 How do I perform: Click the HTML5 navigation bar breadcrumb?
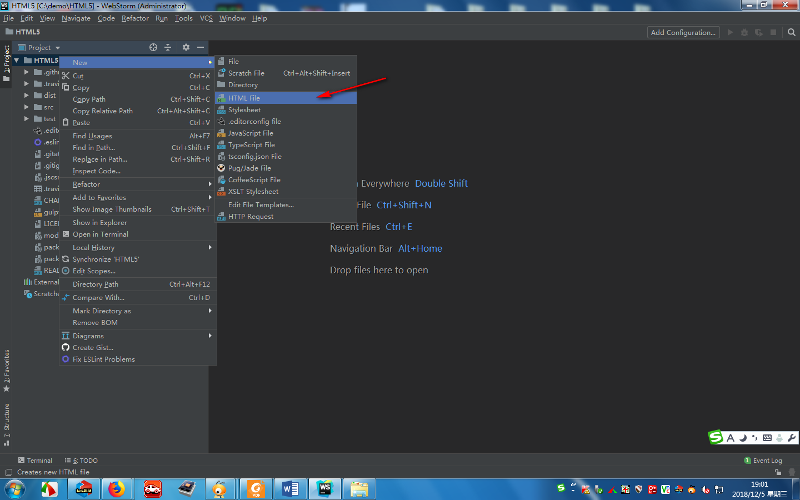click(23, 32)
